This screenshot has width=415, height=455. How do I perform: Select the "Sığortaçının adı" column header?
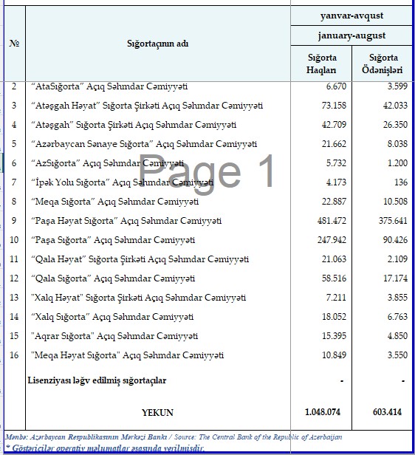click(158, 44)
